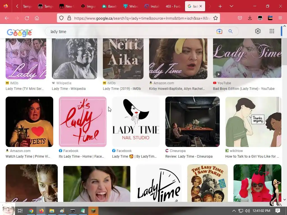The width and height of the screenshot is (287, 215).
Task: Switch to the New tab
Action: [x=67, y=6]
